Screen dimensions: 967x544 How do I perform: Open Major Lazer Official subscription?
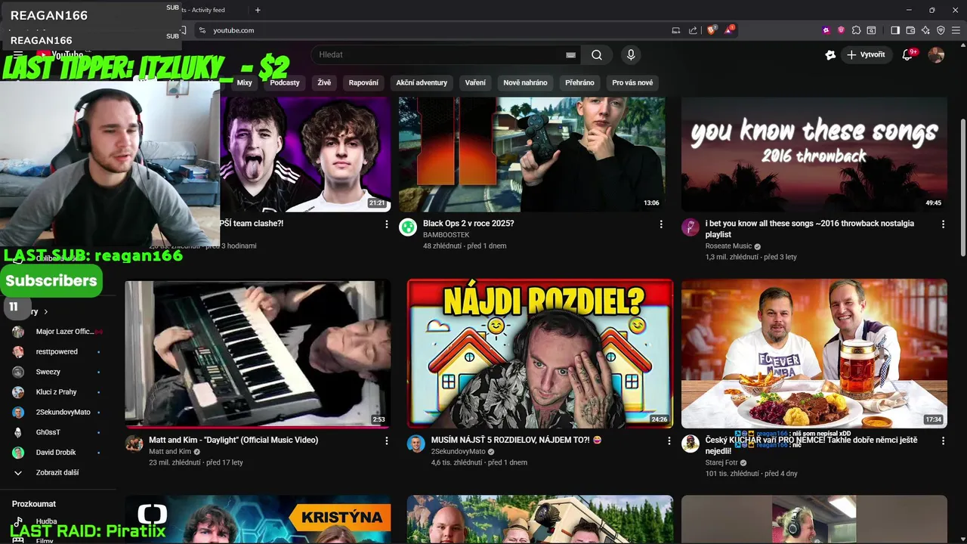point(58,332)
